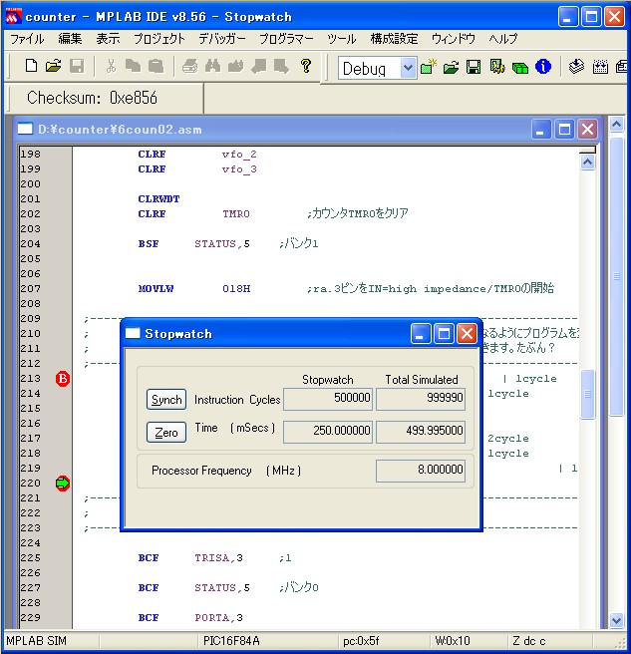This screenshot has width=631, height=654.
Task: Click the toggle bookmark flag icon
Action: pyautogui.click(x=259, y=66)
